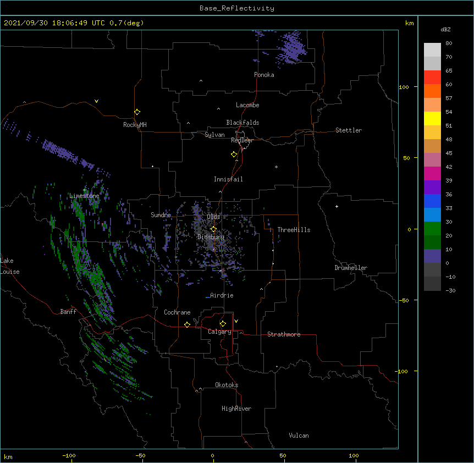Click the RedDeer city label
474x463 pixels.
[x=242, y=140]
